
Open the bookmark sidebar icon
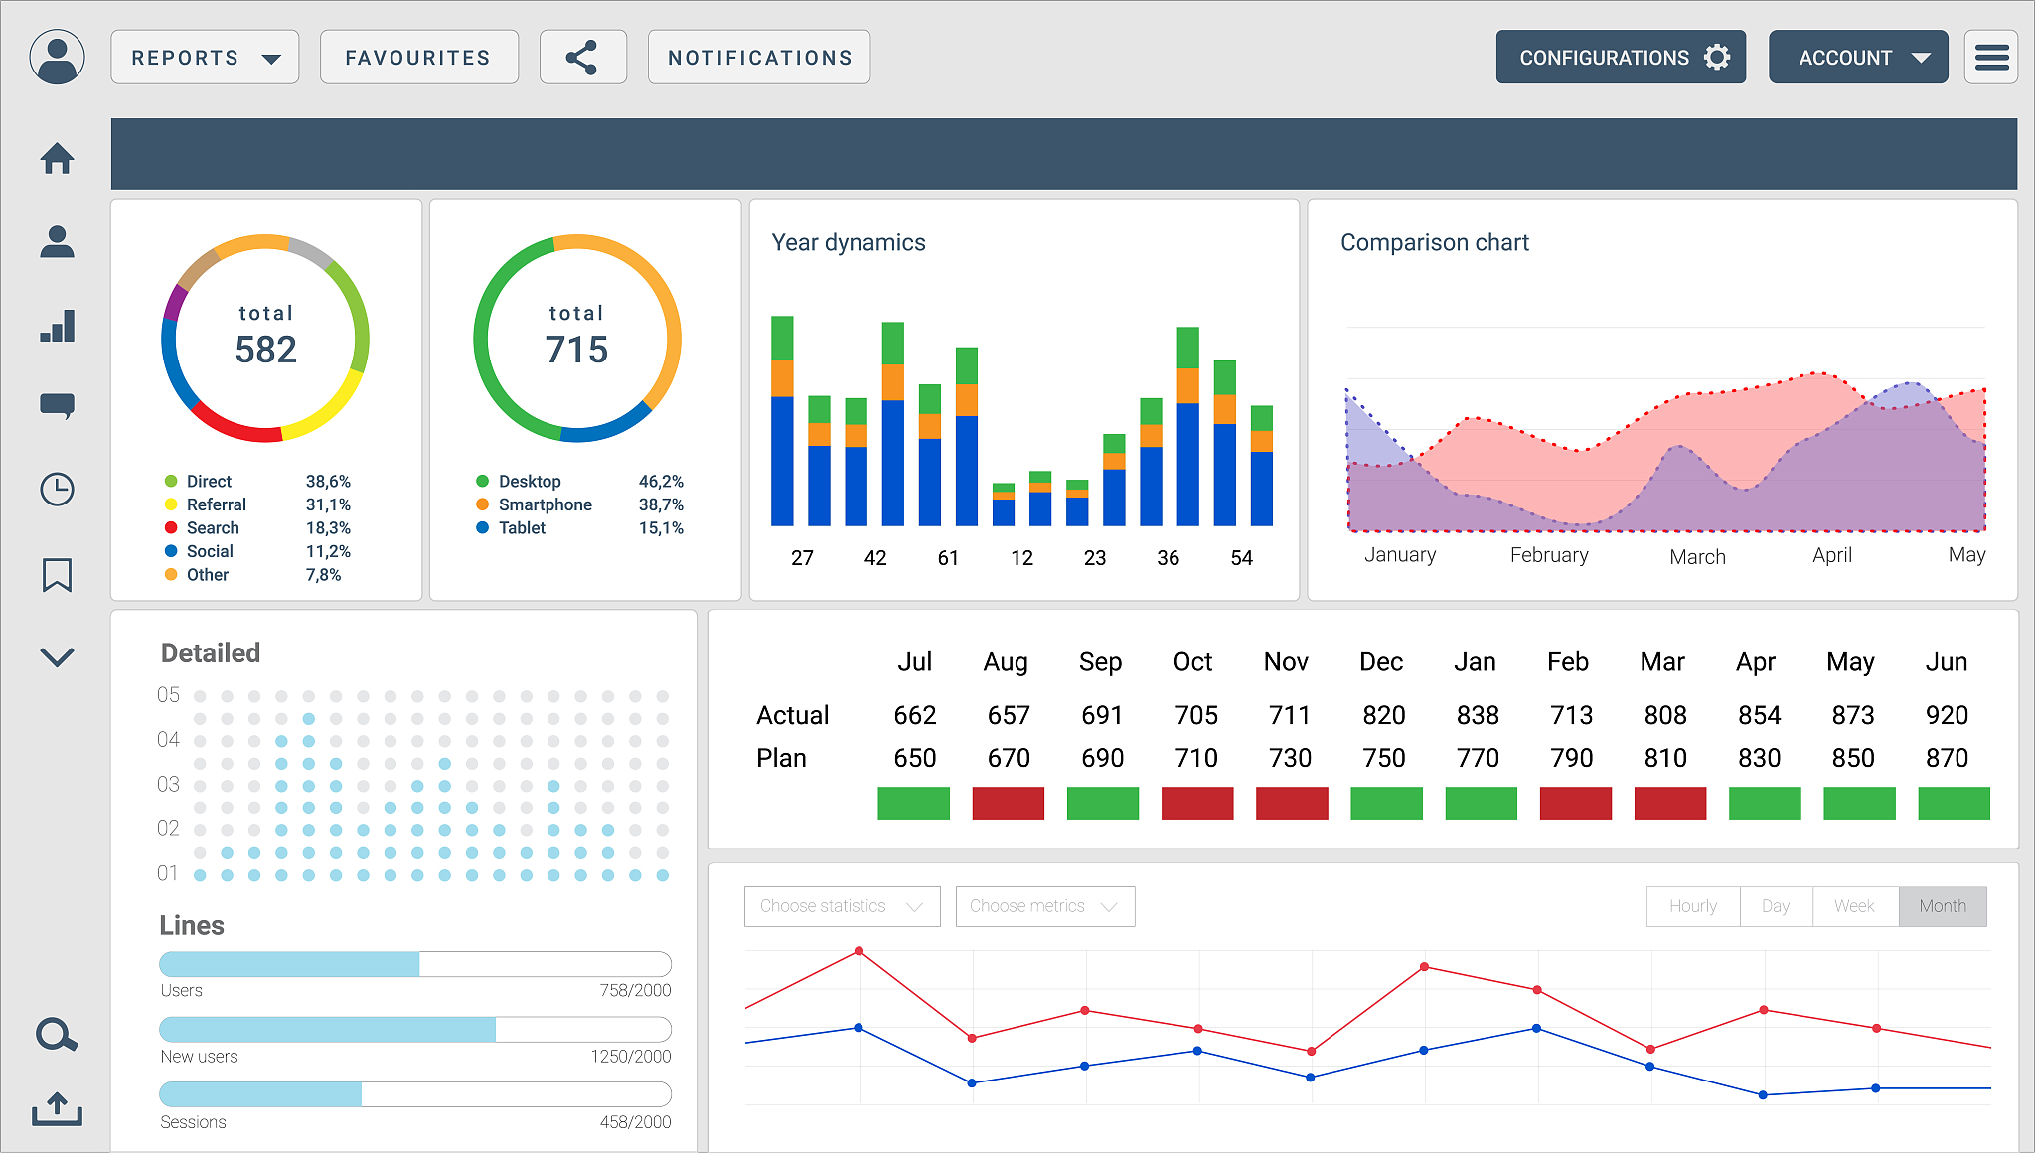click(x=57, y=574)
